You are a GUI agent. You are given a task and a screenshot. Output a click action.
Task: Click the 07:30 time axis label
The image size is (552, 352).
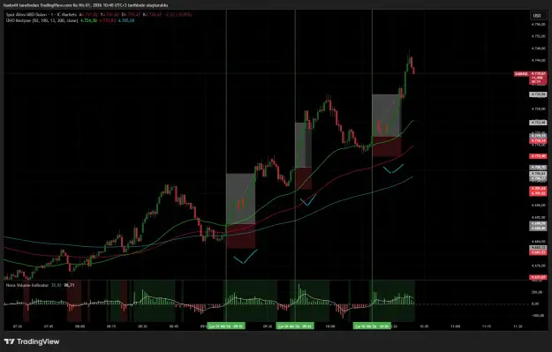(18, 326)
